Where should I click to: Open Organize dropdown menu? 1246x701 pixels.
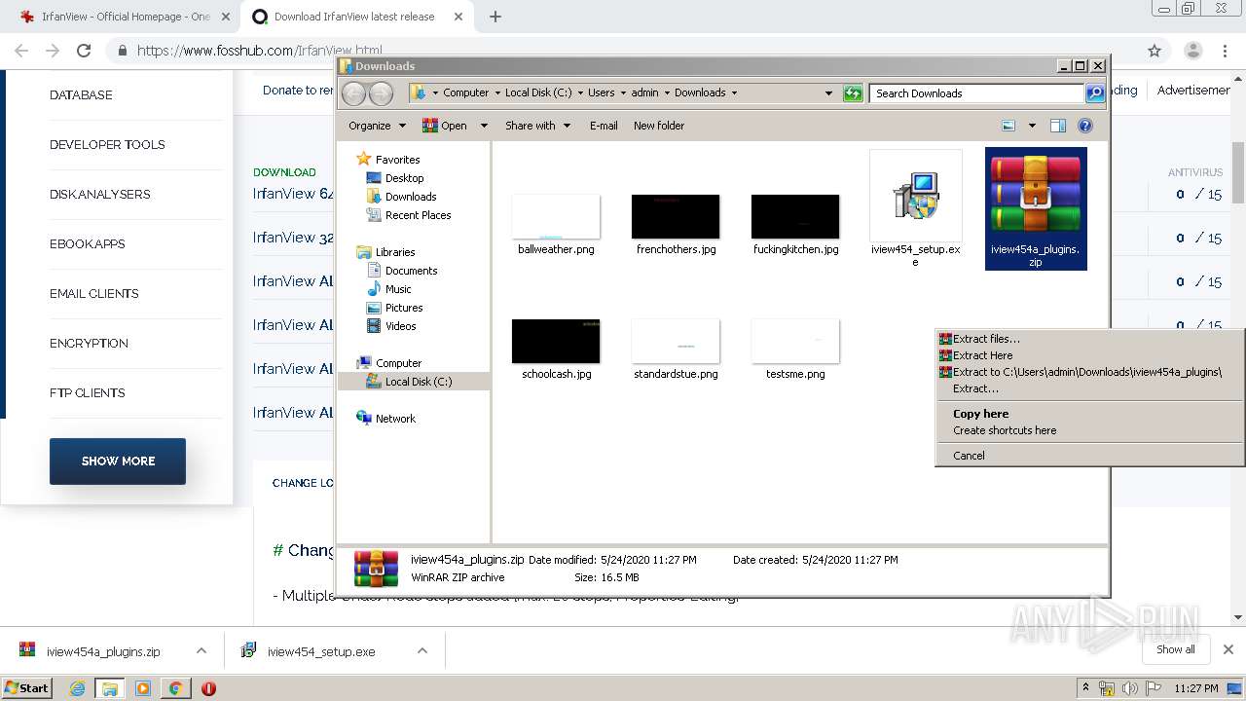pos(377,126)
